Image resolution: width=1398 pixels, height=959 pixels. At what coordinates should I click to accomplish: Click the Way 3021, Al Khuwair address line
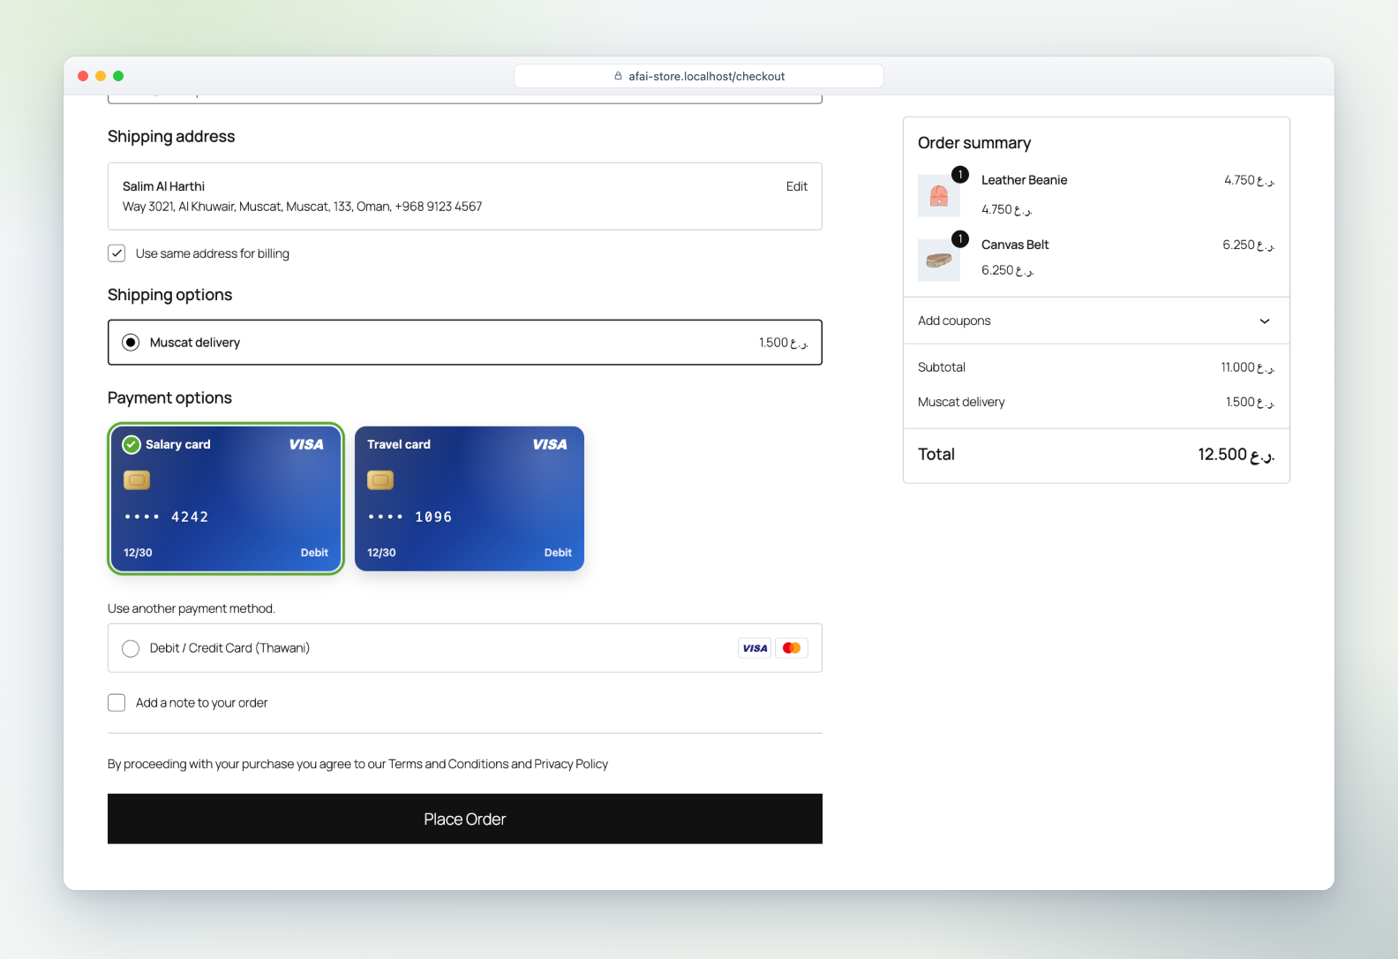302,207
